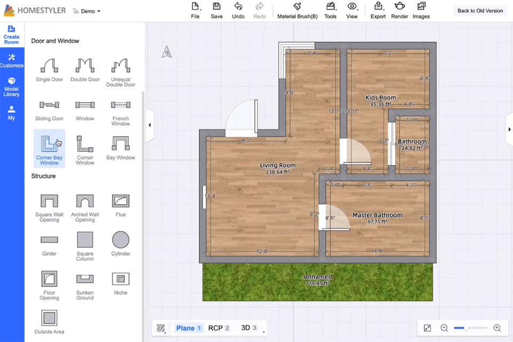Switch to RCP ceiling view
Screen dimensions: 513x342
[219, 328]
